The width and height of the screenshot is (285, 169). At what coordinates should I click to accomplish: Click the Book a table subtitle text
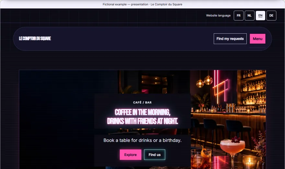142,140
